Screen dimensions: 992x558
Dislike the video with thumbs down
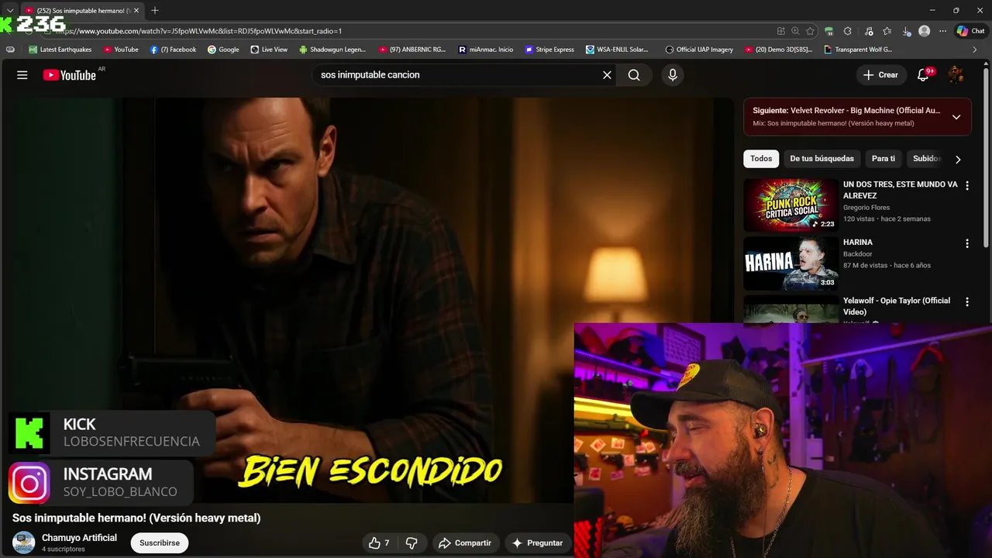coord(412,543)
